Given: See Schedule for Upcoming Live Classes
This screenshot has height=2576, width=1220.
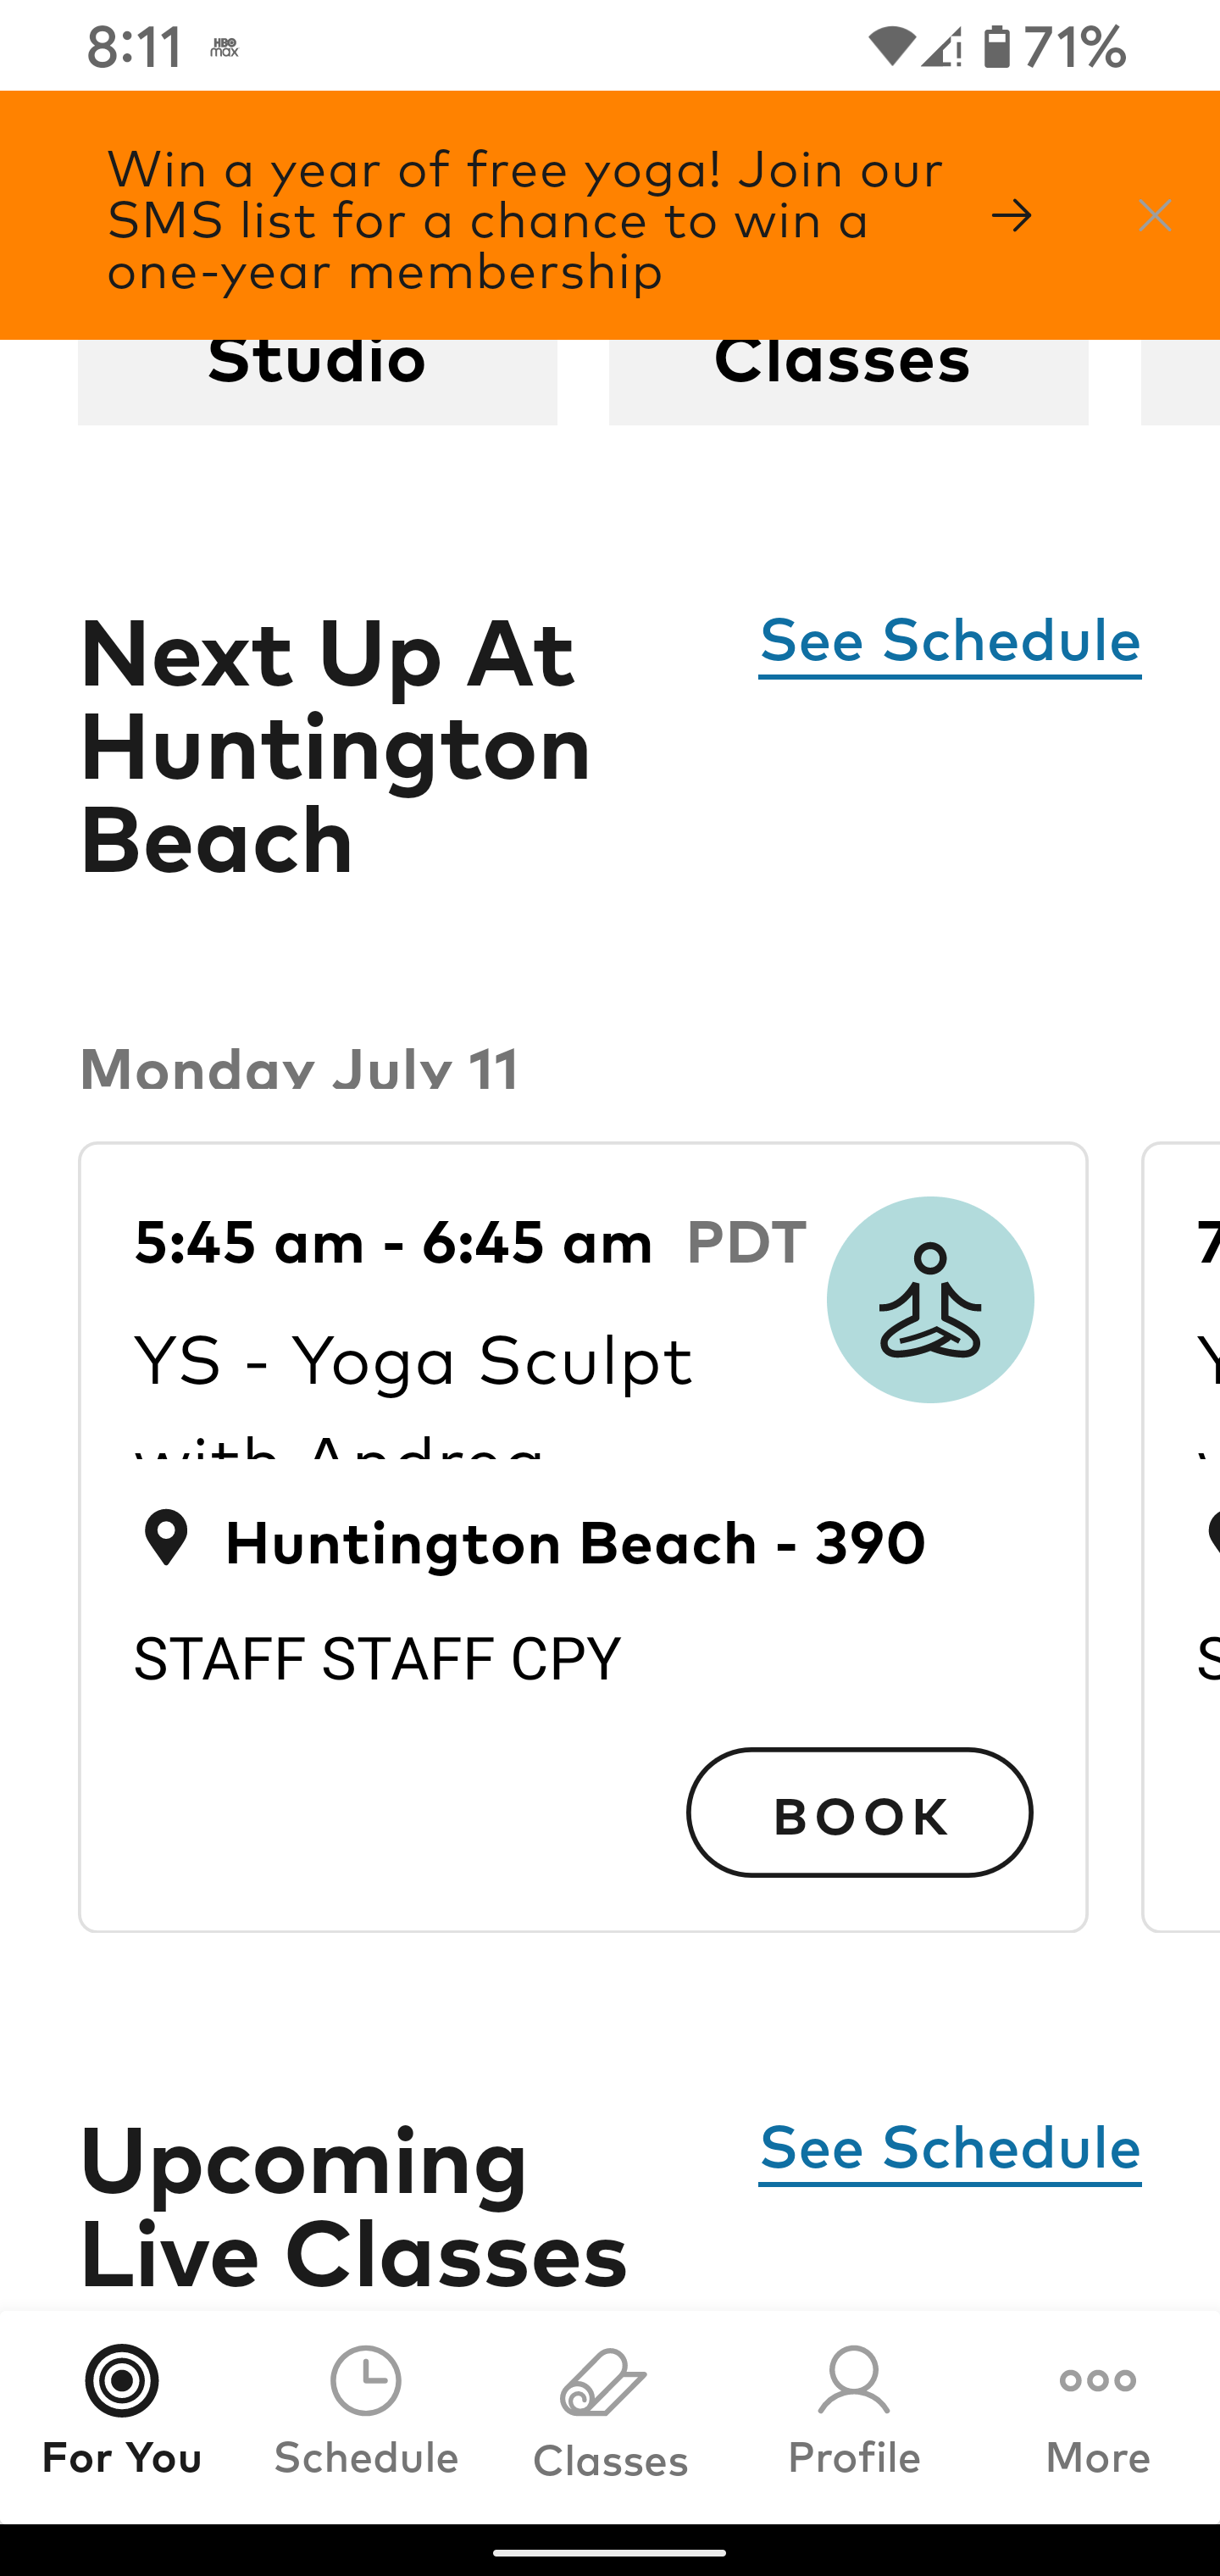Looking at the screenshot, I should tap(950, 2148).
